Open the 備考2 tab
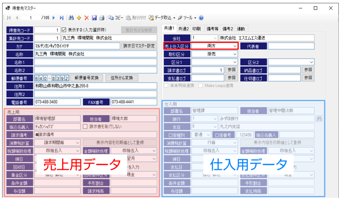Screen dimensions: 342x200 tap(228, 29)
